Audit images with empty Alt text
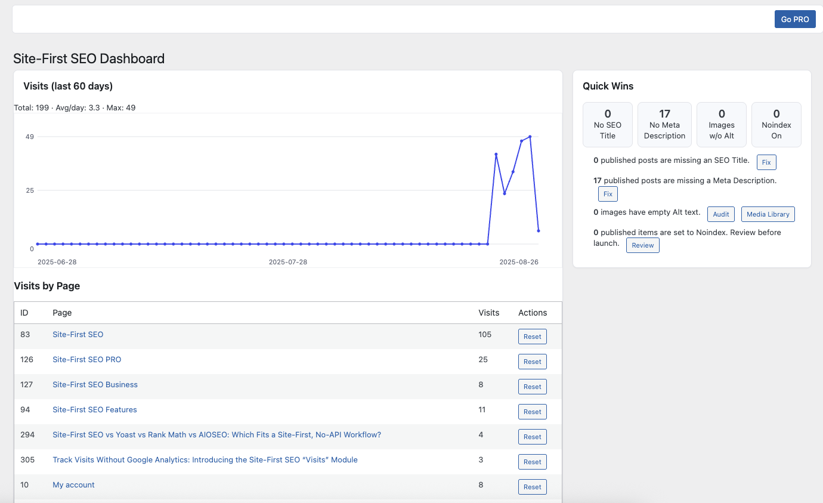The height and width of the screenshot is (503, 823). [x=720, y=214]
